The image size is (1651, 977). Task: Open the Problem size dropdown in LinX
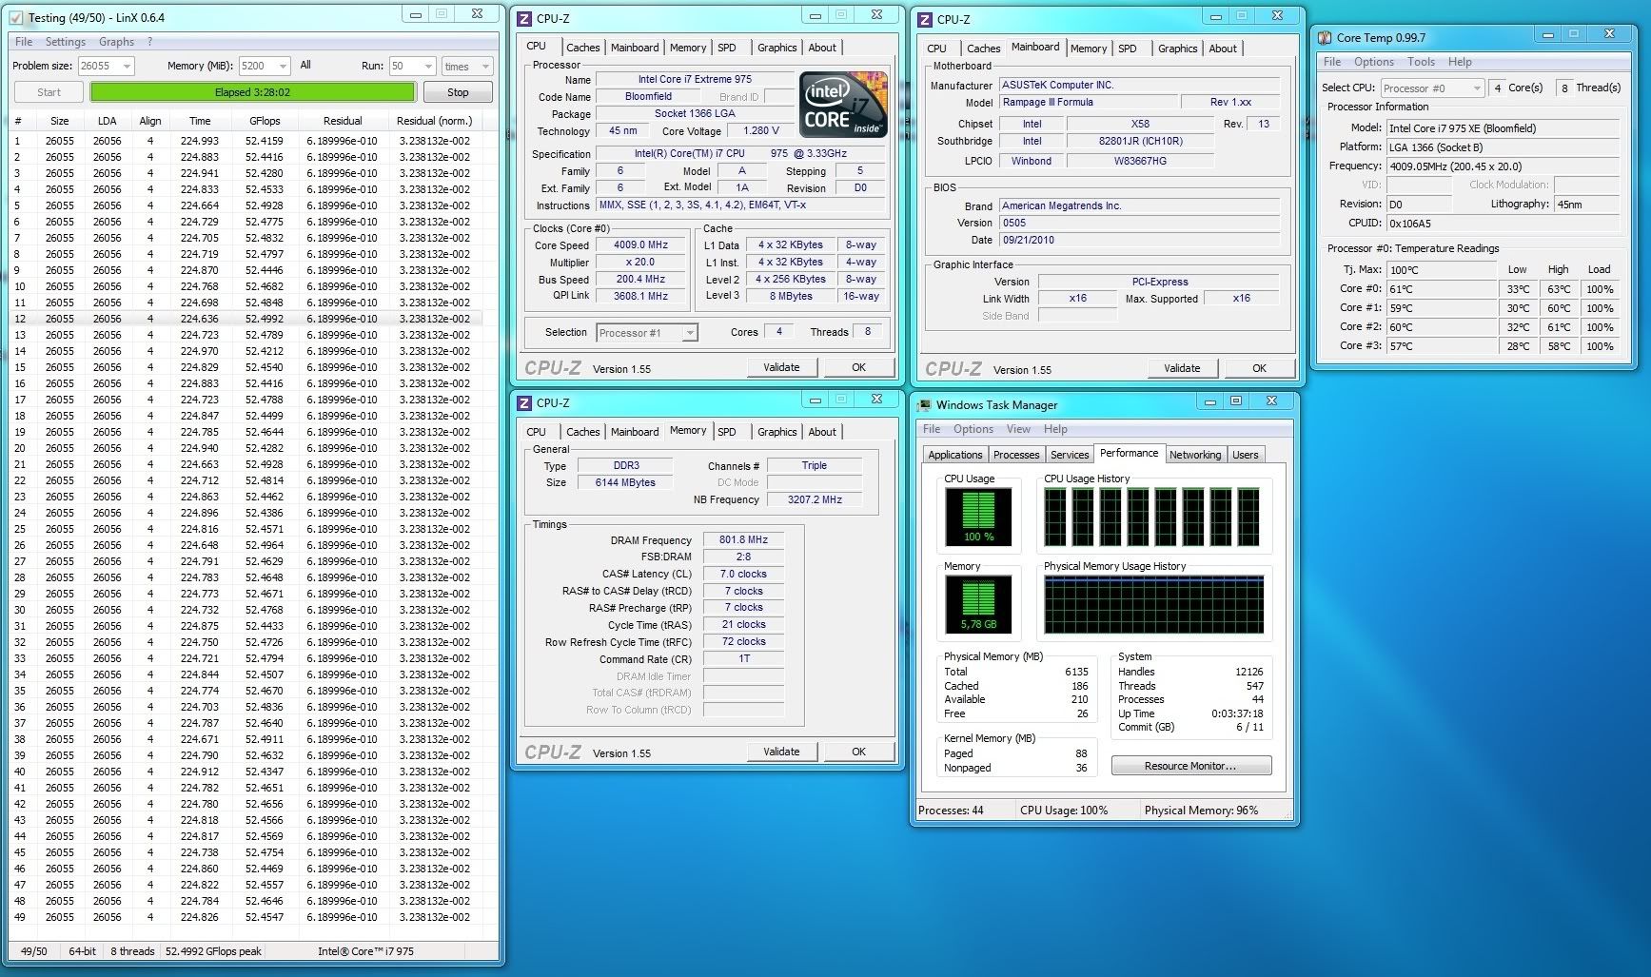pos(106,66)
